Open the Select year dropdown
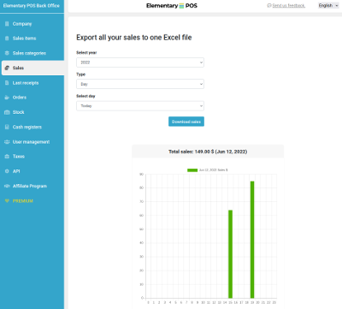342x309 pixels. (140, 62)
